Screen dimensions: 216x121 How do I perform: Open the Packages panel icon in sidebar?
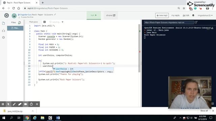click(3, 31)
